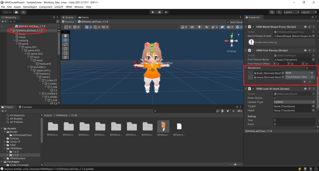Switch to the Console tab

pyautogui.click(x=25, y=107)
